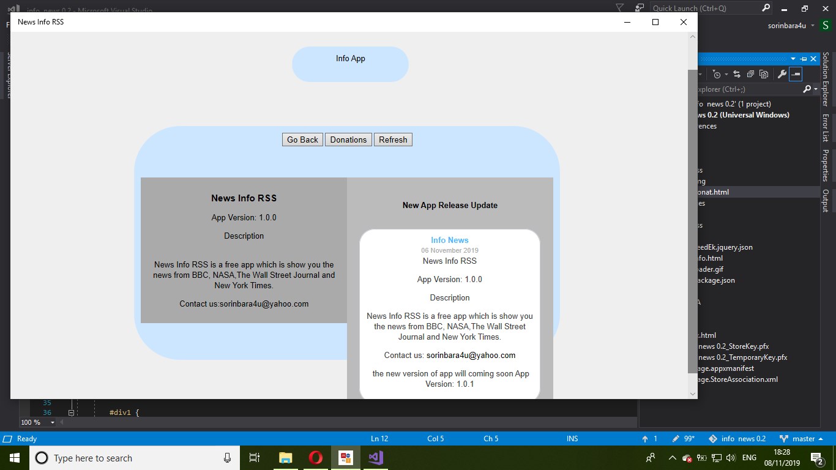The image size is (836, 470).
Task: Open File Explorer from the taskbar
Action: [285, 458]
